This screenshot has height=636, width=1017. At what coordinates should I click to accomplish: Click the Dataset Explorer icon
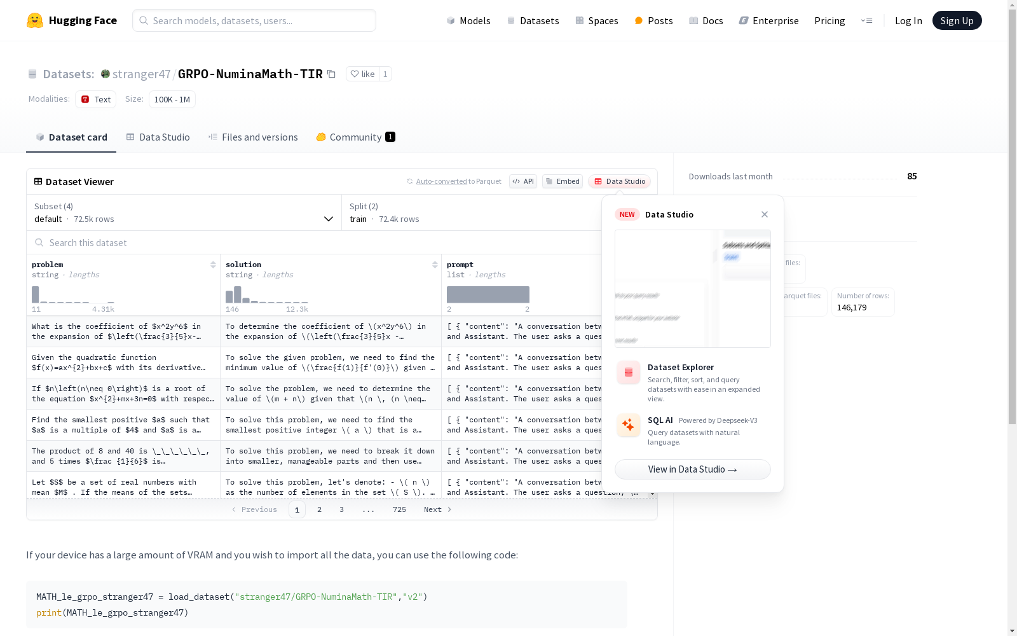click(x=629, y=373)
